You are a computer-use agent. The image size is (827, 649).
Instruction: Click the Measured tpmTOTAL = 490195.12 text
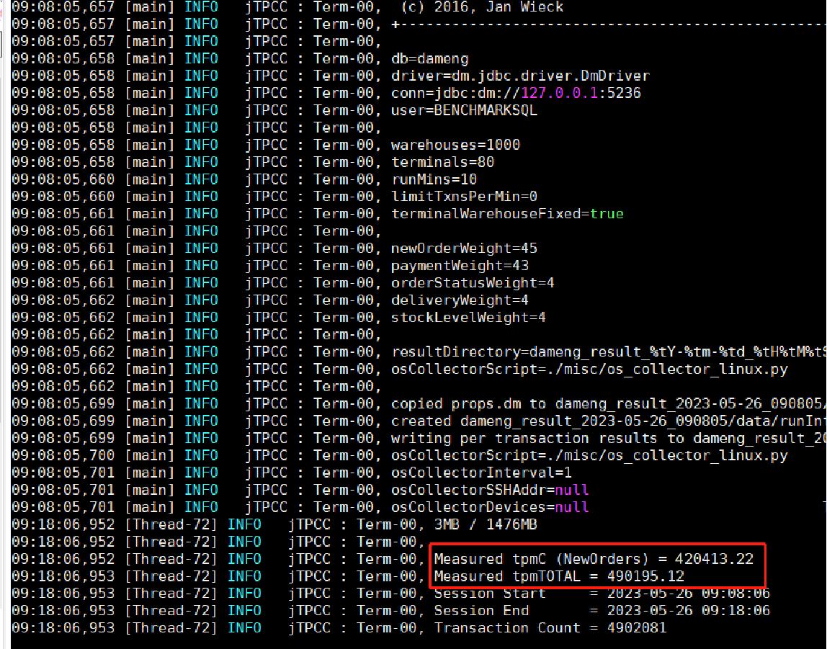click(559, 576)
